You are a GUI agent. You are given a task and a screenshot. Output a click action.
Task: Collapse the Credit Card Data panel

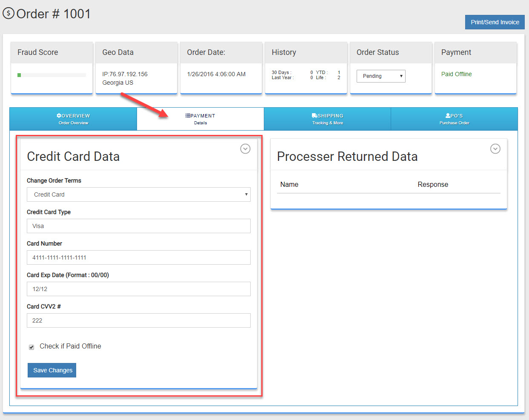(245, 149)
